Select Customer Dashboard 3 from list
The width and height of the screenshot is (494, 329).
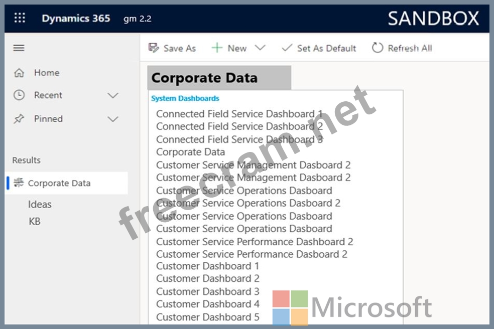207,291
